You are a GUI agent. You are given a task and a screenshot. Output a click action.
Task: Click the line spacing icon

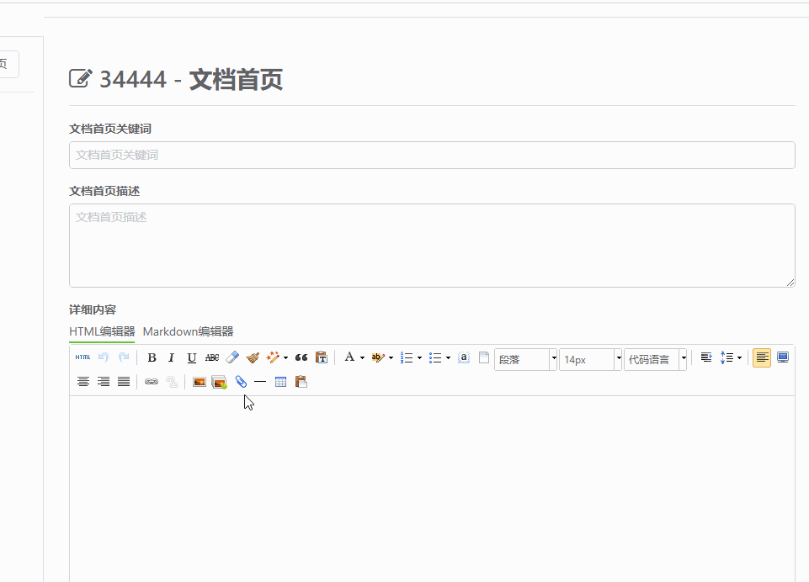coord(727,357)
